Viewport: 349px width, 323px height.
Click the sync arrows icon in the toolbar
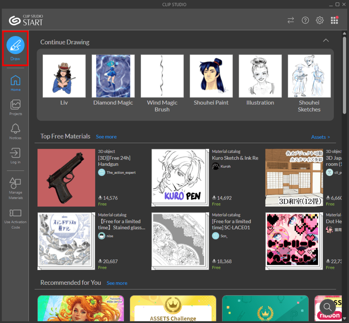tap(290, 20)
